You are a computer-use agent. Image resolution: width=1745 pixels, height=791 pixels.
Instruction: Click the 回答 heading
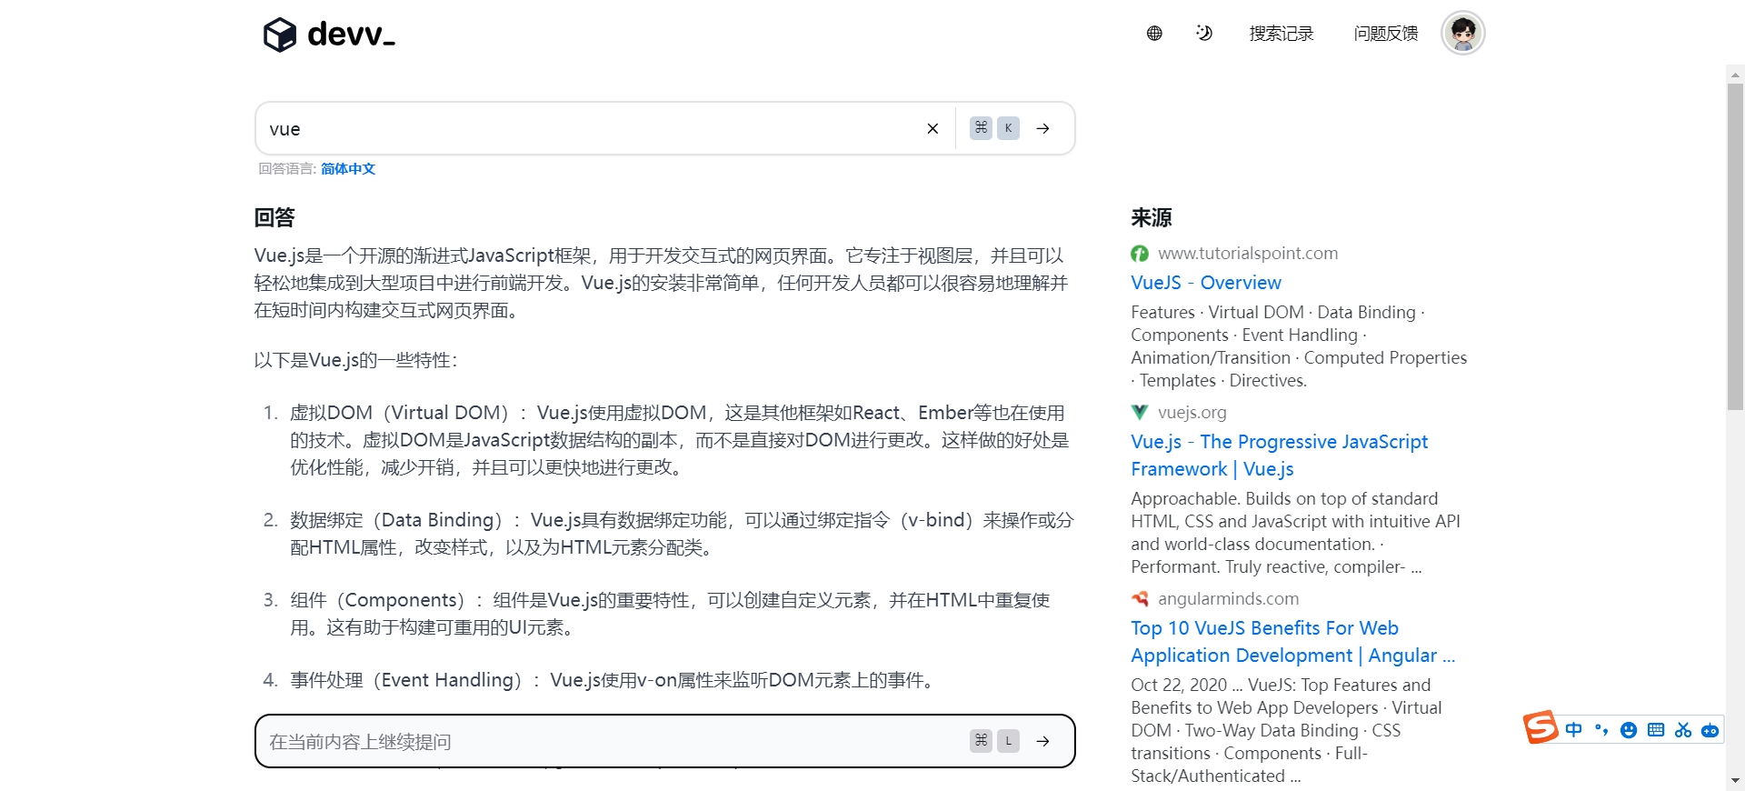point(274,218)
